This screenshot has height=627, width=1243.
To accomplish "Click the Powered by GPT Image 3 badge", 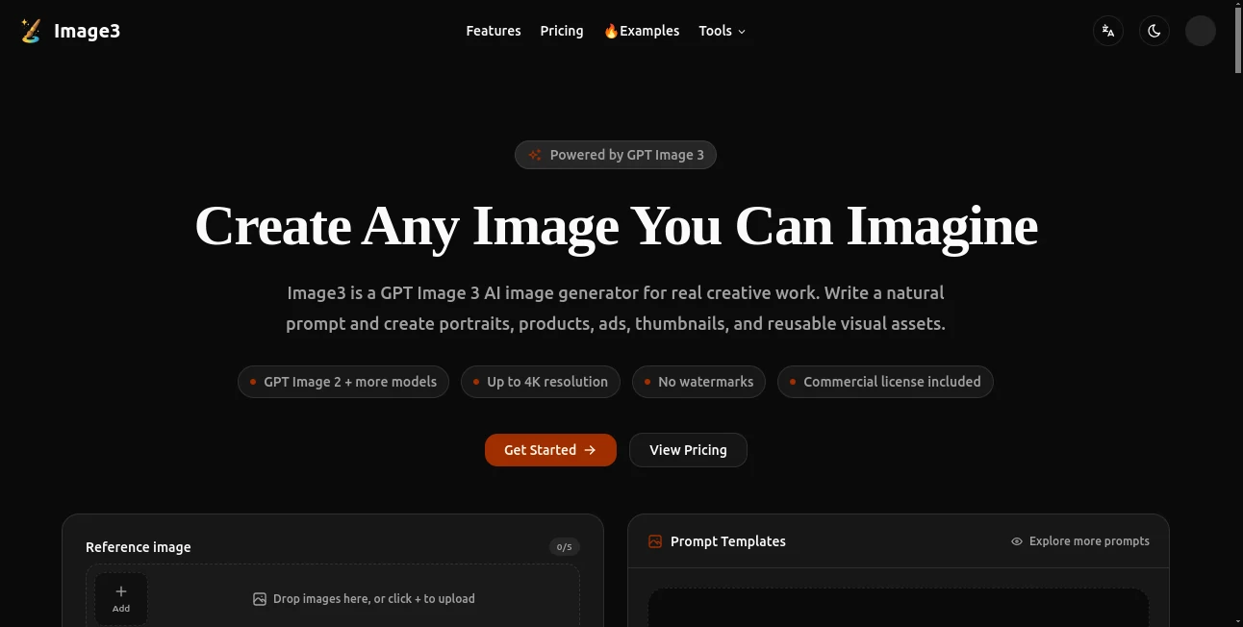I will tap(616, 155).
